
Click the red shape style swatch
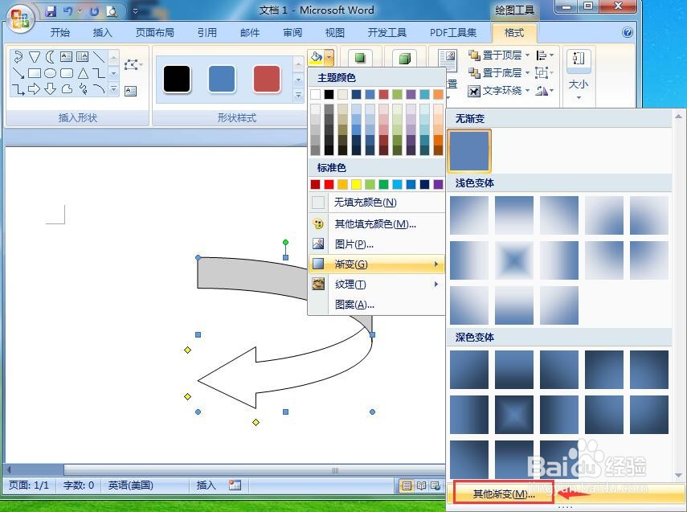(267, 79)
